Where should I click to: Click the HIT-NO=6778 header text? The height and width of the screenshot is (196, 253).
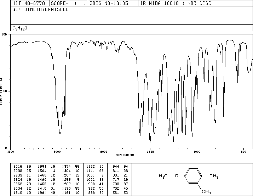[x=29, y=3]
